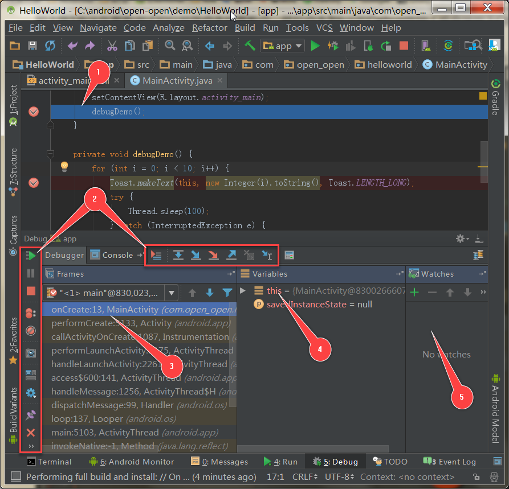Viewport: 509px width, 489px height.
Task: Add a watch with the green plus
Action: coord(414,291)
